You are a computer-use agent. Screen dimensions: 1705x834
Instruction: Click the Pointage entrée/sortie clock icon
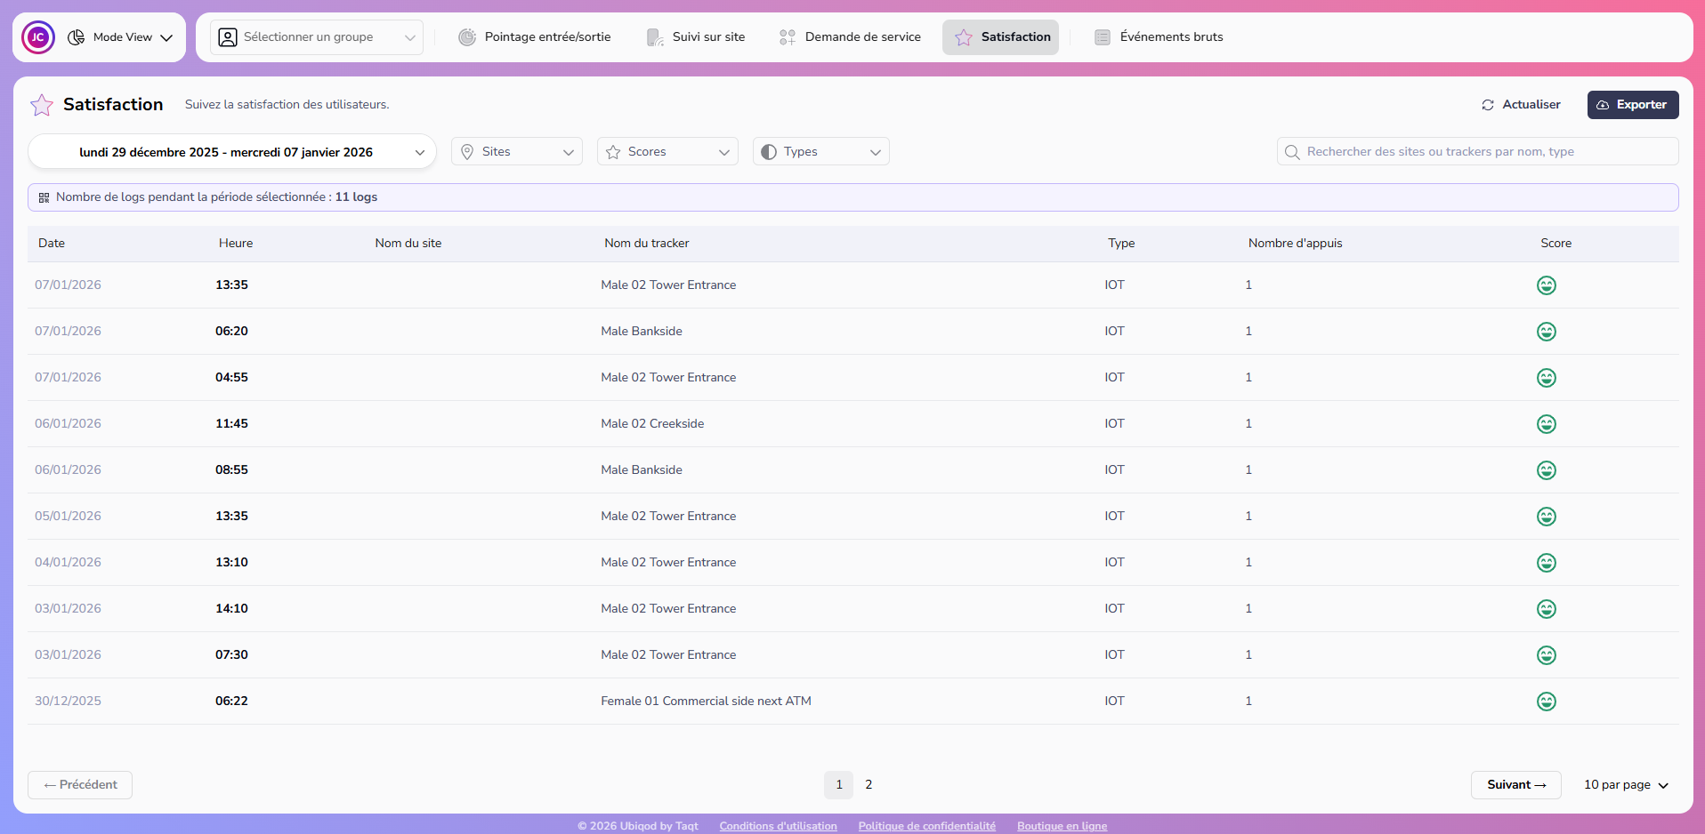(x=467, y=36)
